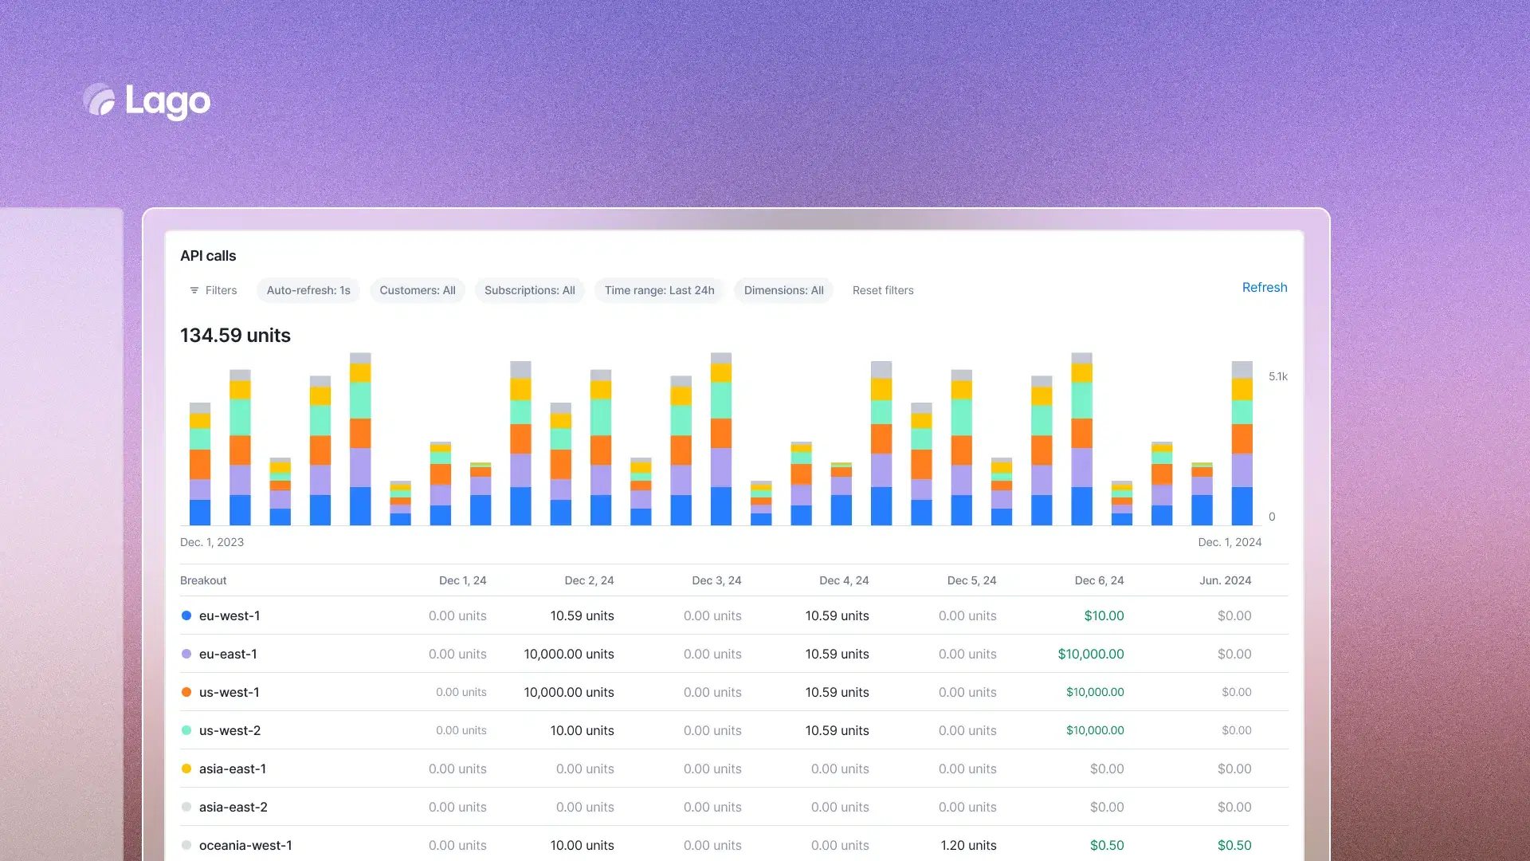Click the first bar in the chart
1530x861 pixels.
[x=200, y=464]
